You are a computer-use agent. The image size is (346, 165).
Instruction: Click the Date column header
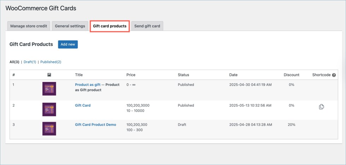pyautogui.click(x=233, y=75)
